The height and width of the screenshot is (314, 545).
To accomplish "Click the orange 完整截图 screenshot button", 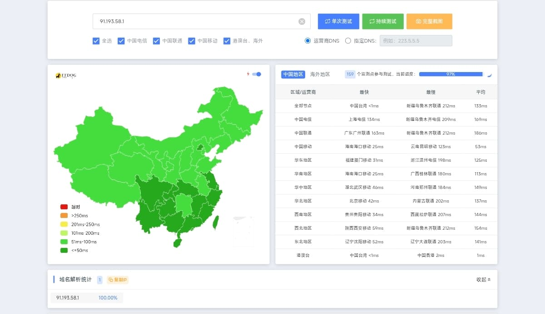I will pos(429,21).
